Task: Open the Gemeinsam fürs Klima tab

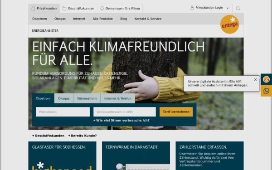Action: coord(120,8)
